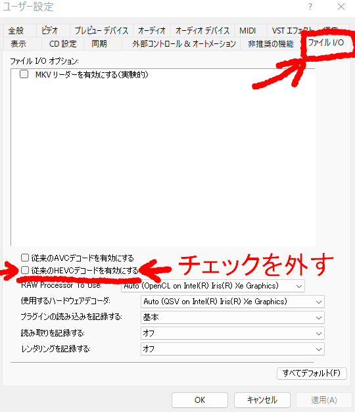
Task: Select the MIDI tab
Action: tap(247, 30)
